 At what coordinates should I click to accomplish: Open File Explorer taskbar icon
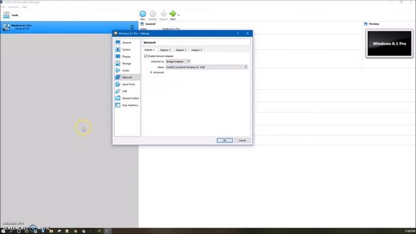(x=51, y=231)
